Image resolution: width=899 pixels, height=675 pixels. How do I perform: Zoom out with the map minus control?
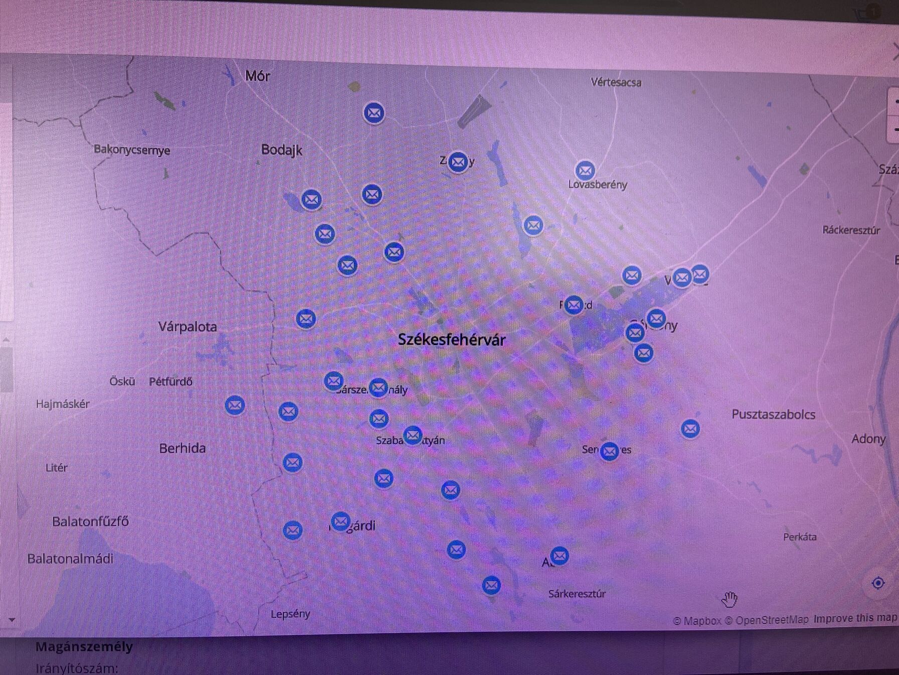pyautogui.click(x=894, y=129)
